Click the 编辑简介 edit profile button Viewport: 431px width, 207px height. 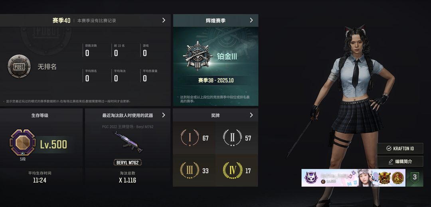tap(400, 162)
